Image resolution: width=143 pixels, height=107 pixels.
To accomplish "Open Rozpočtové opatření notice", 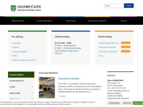I will tap(108, 47).
